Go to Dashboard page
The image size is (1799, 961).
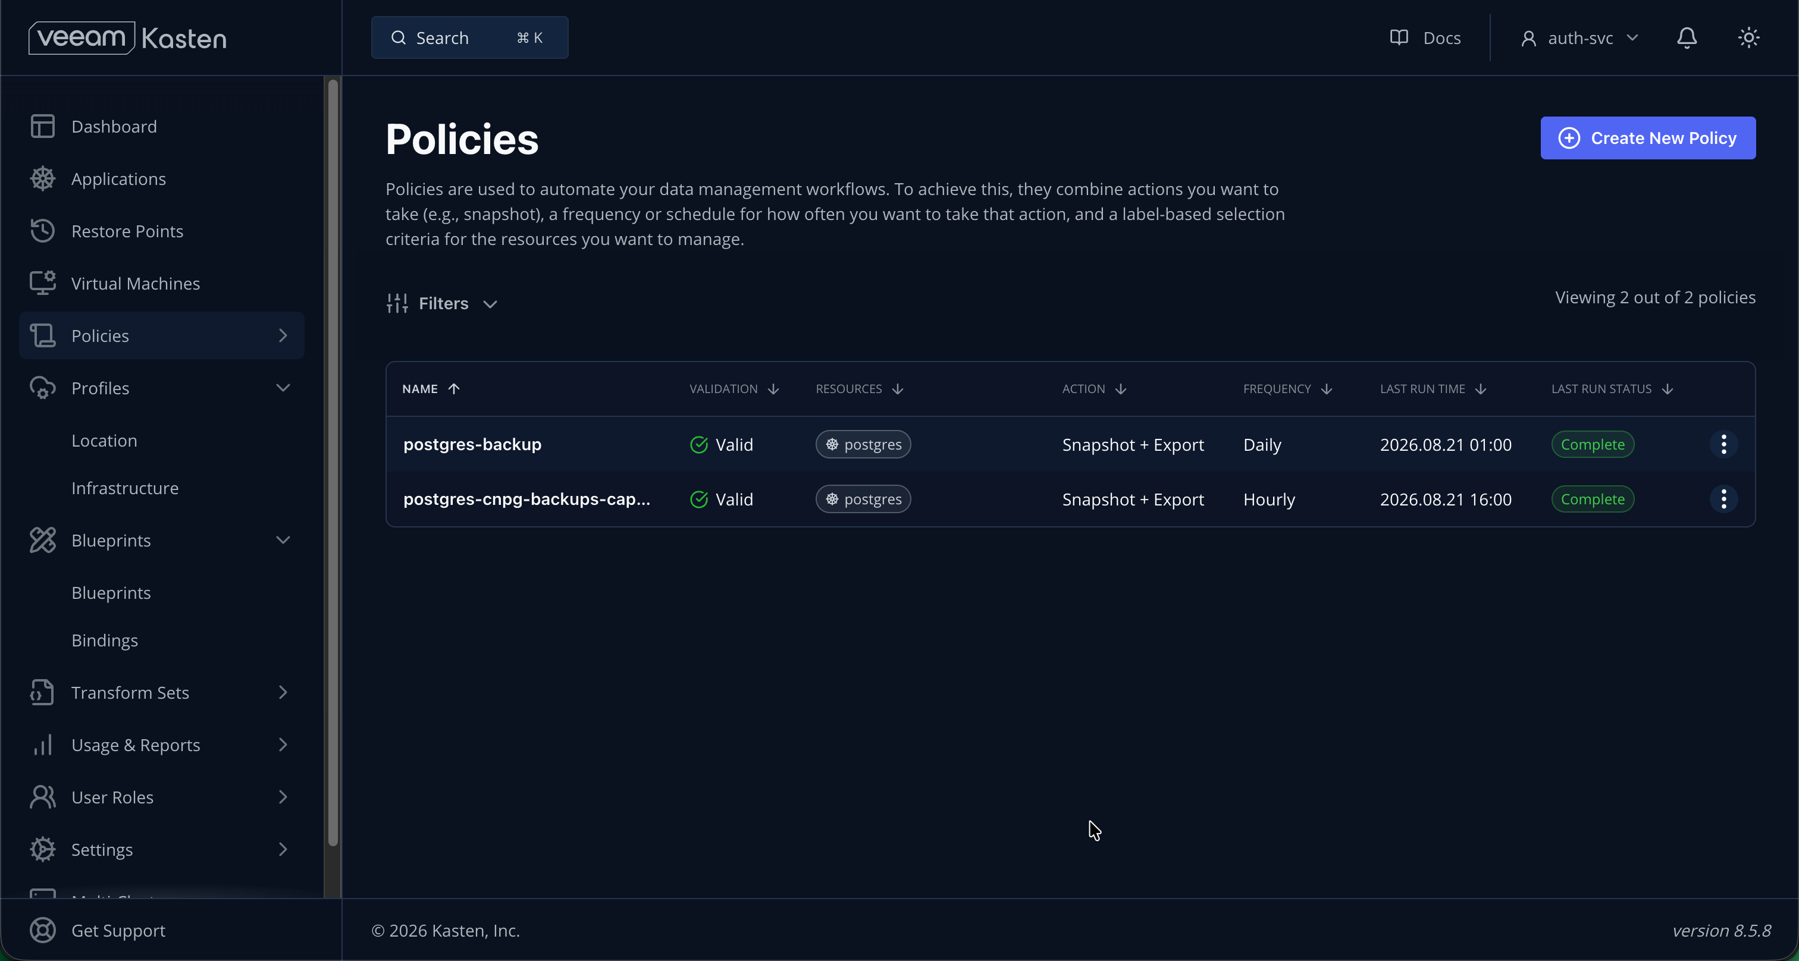(x=114, y=126)
